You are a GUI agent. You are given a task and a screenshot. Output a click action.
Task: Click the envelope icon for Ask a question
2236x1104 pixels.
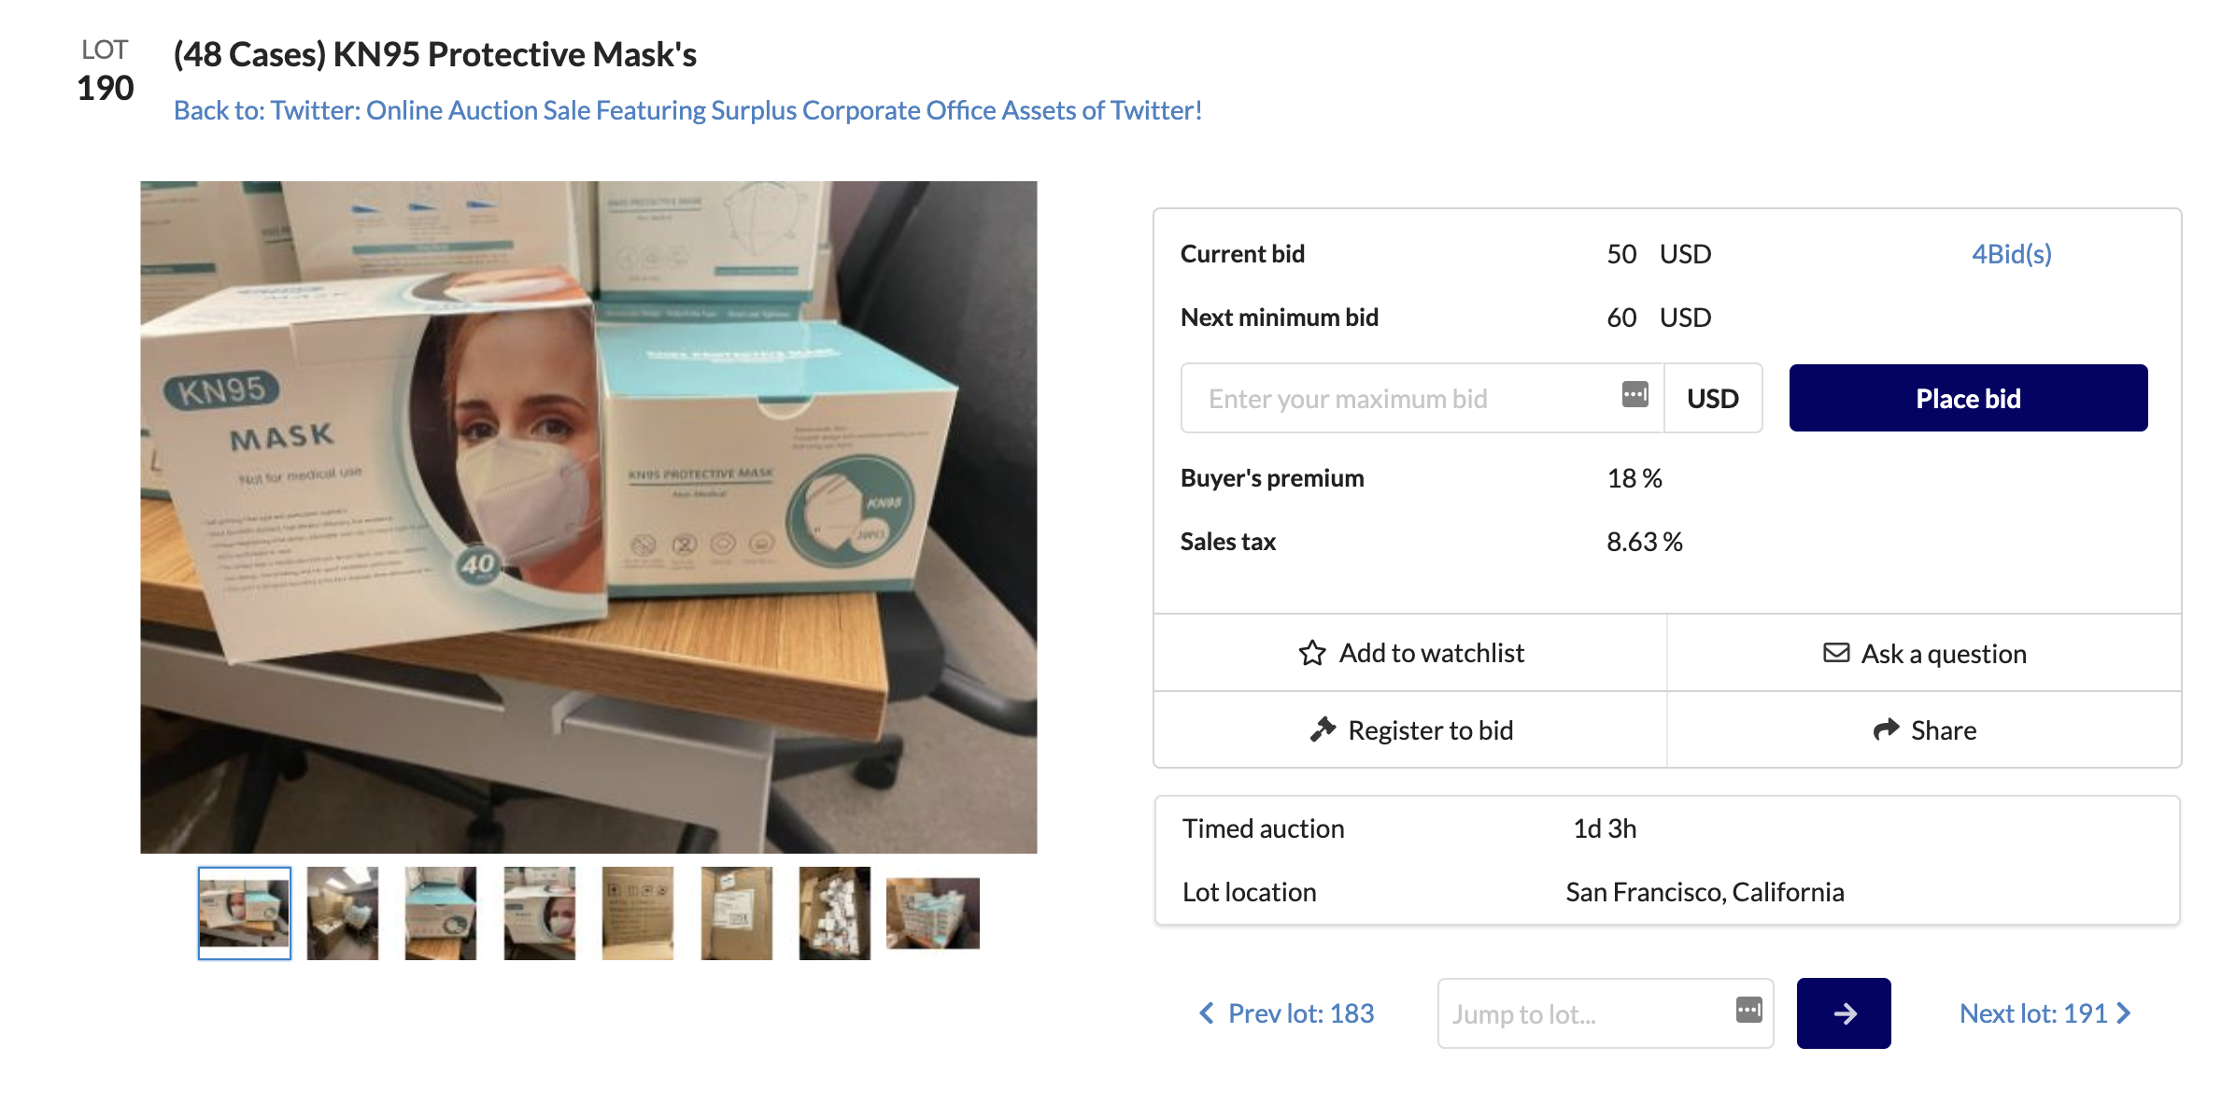(x=1836, y=653)
